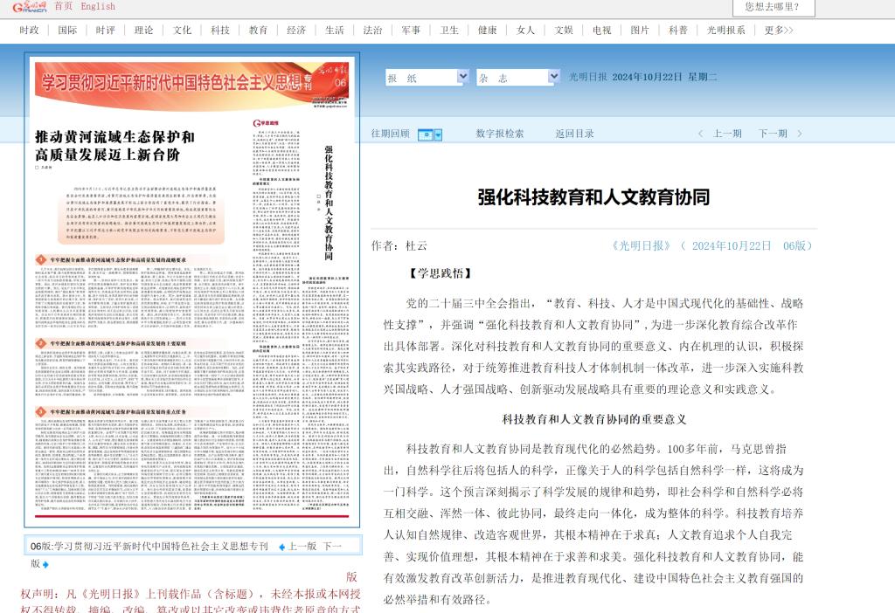Click the 06版 page caption below the preview
Screen dimensions: 895x613
(x=149, y=547)
